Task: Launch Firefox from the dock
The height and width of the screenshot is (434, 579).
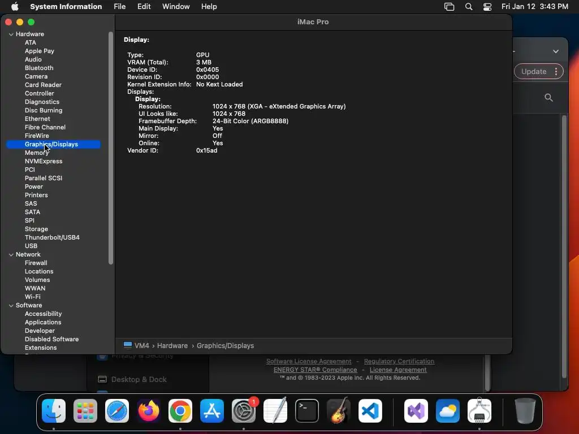Action: 149,411
